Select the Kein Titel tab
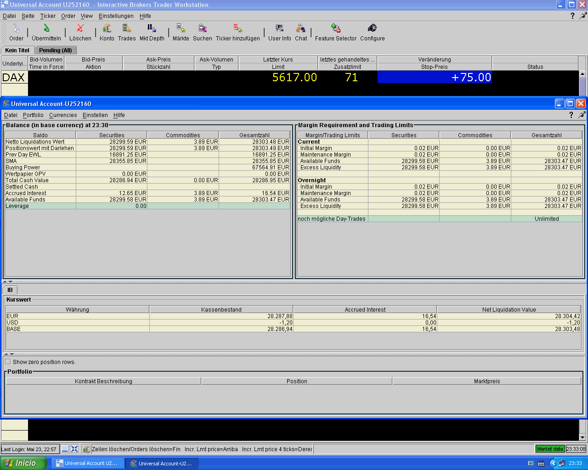 17,50
